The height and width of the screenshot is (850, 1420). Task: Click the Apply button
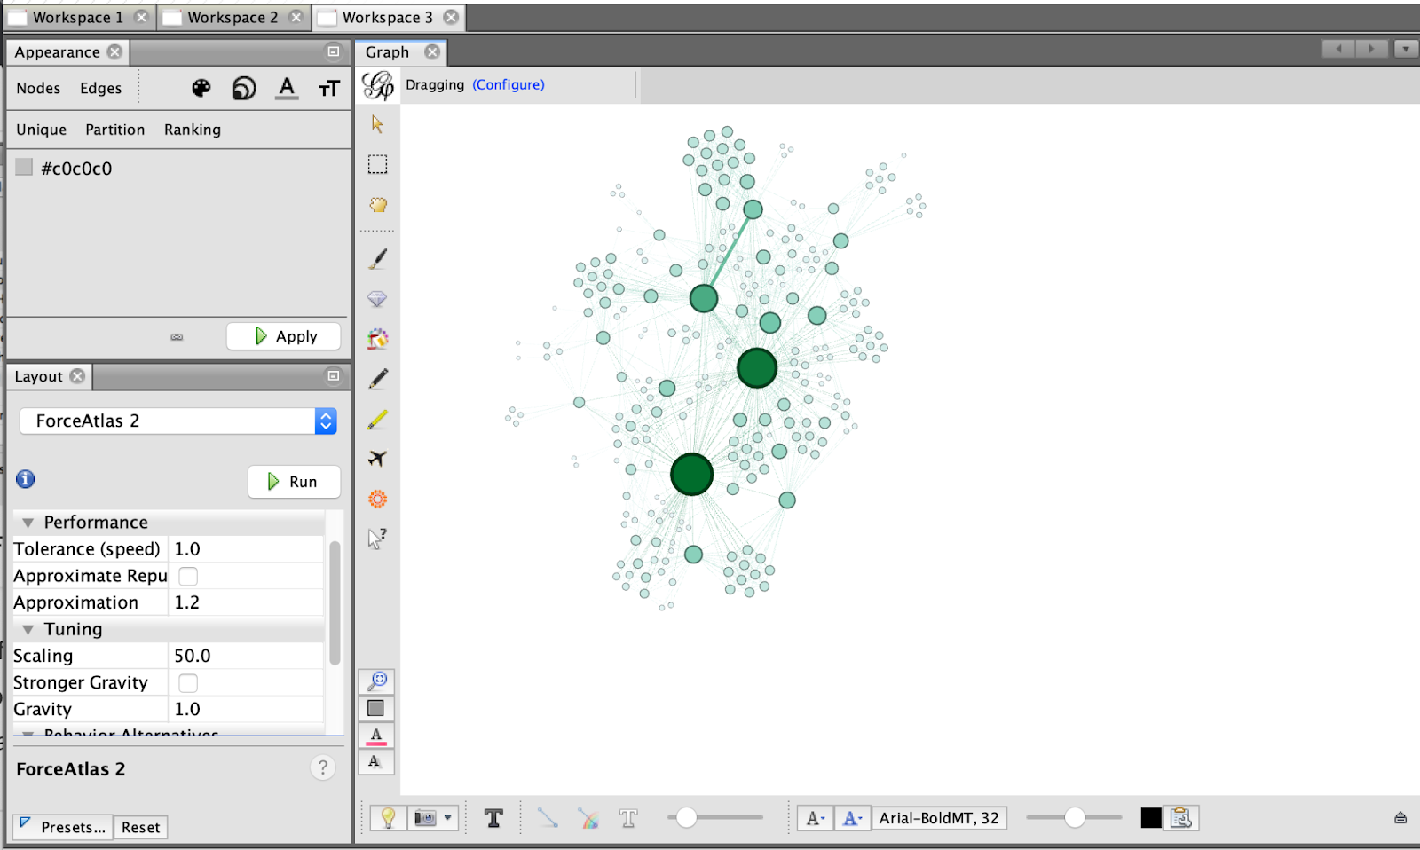point(284,336)
